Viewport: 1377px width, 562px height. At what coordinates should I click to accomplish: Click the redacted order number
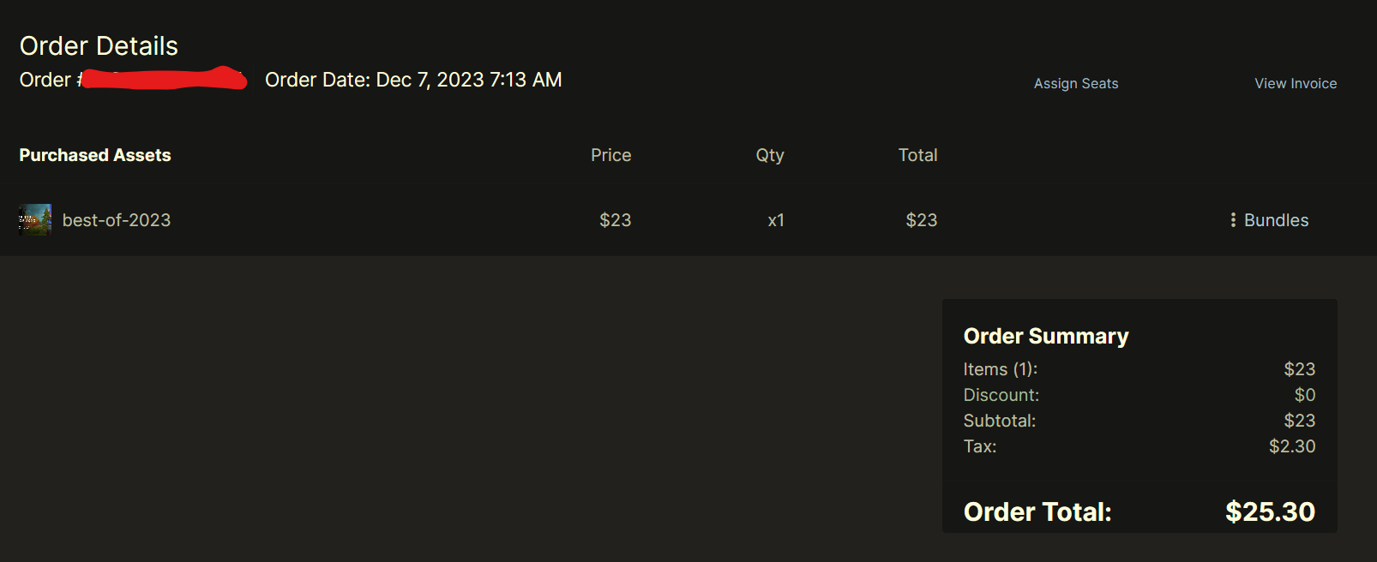(163, 78)
